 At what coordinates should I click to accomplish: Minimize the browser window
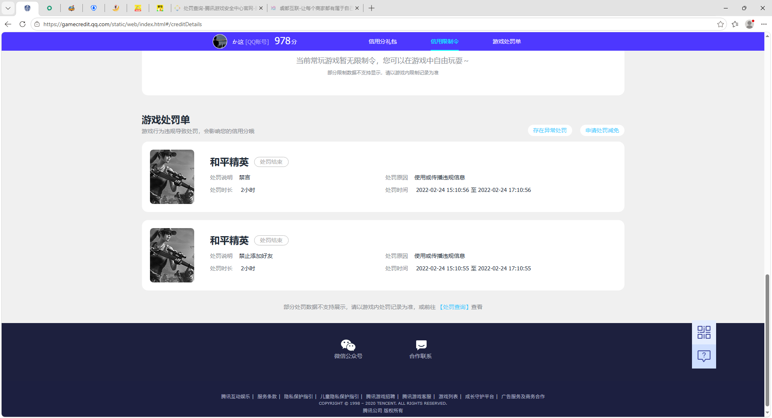(x=726, y=8)
